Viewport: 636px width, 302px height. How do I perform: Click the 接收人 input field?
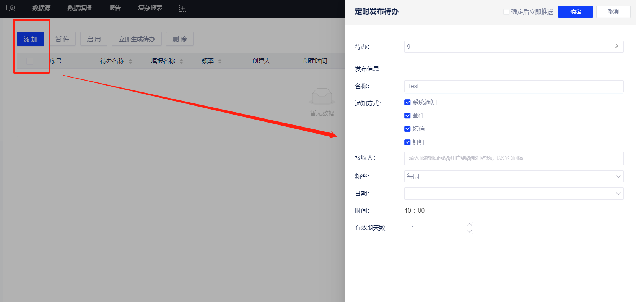coord(514,158)
